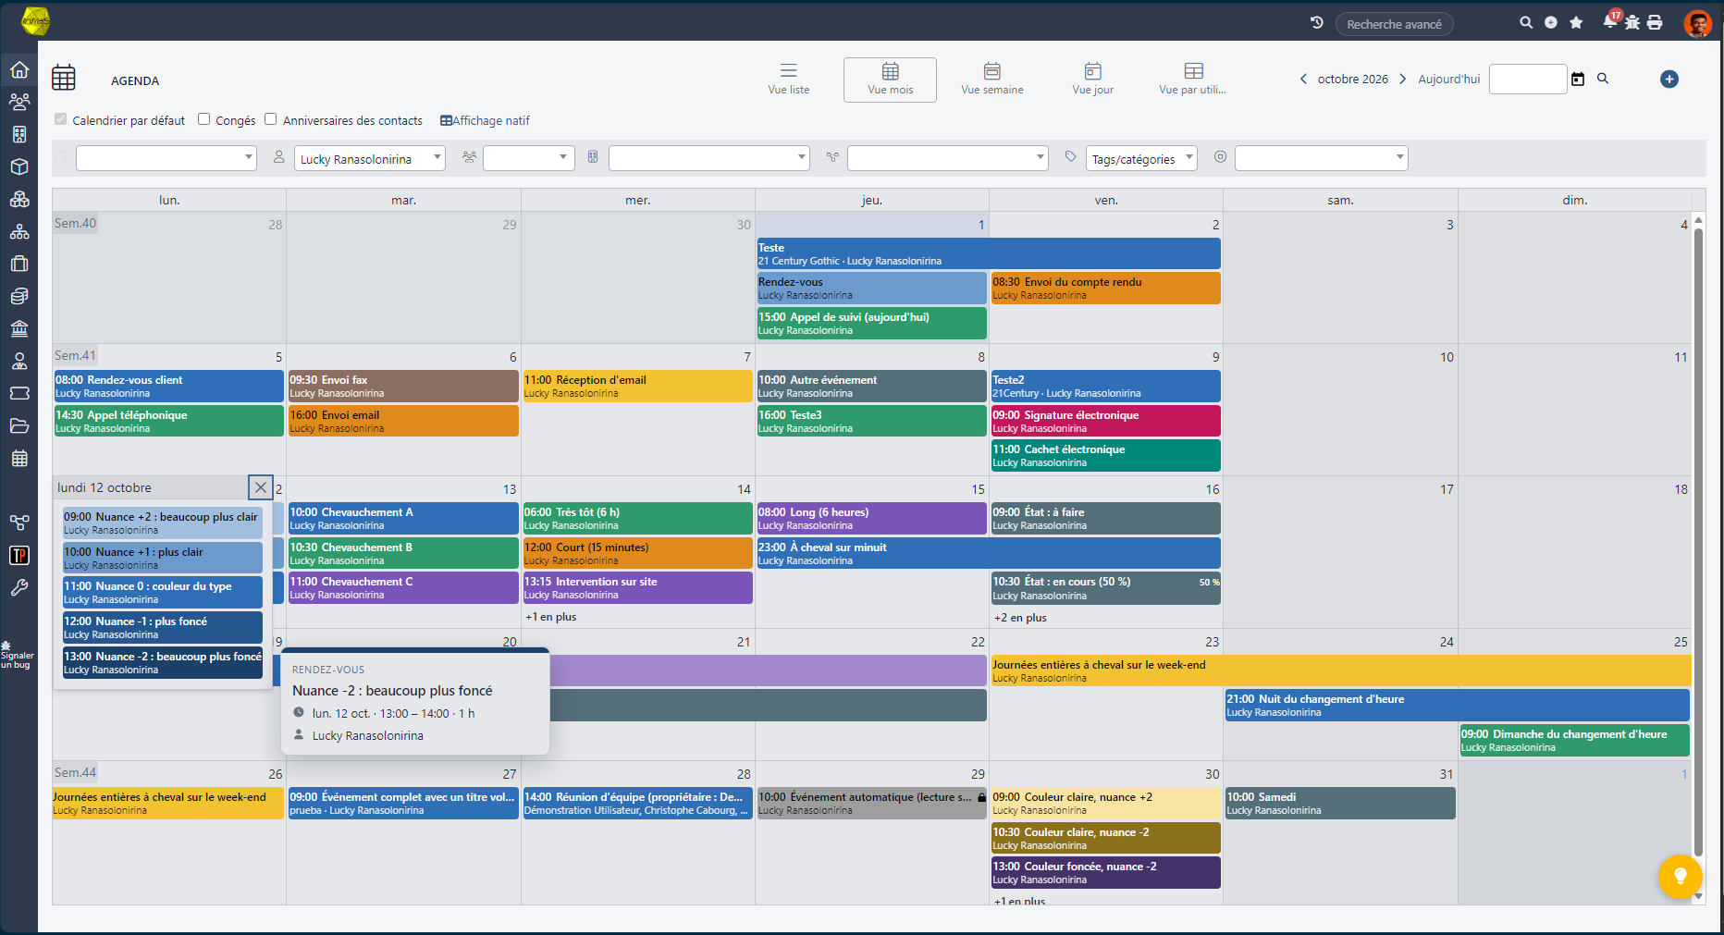Click Affichage natif link
Image resolution: width=1724 pixels, height=935 pixels.
click(485, 120)
